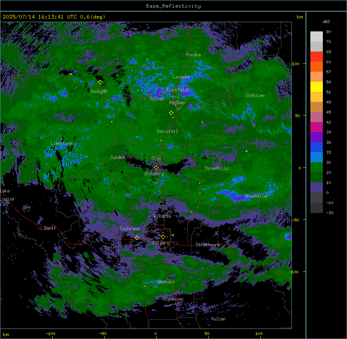This screenshot has width=347, height=339.
Task: Click the Blackfalds label
Action: coord(178,90)
